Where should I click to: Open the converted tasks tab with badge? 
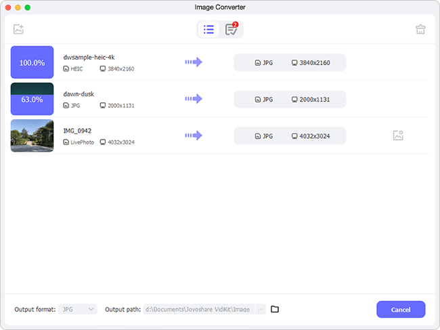232,29
